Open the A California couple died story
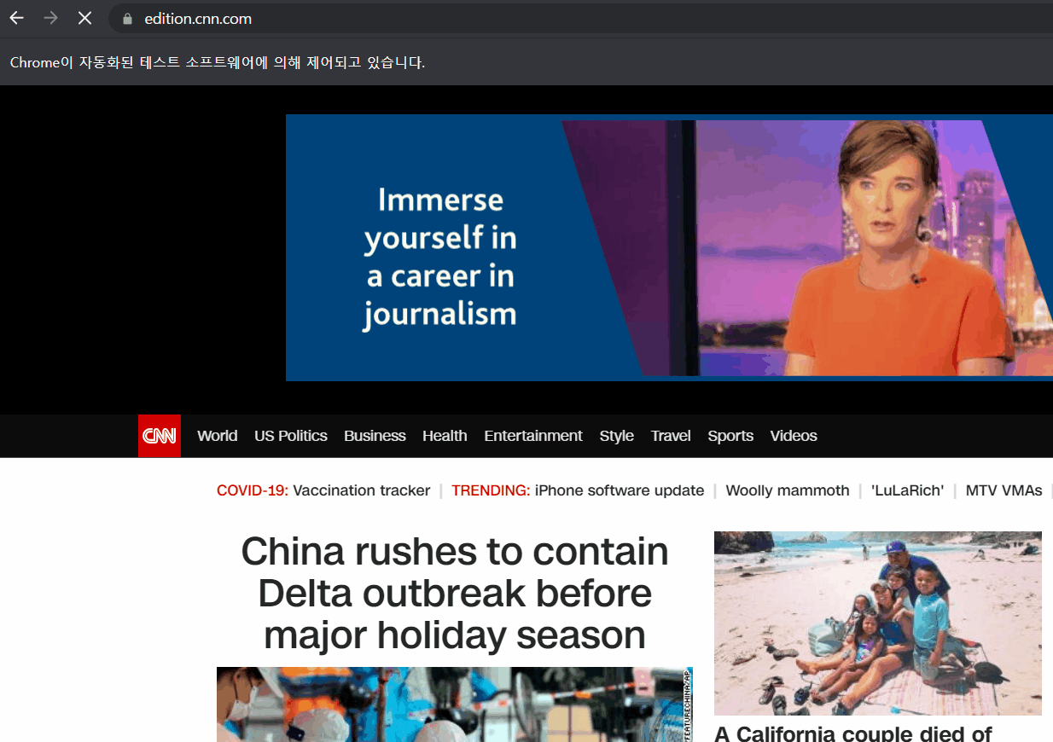 (853, 733)
